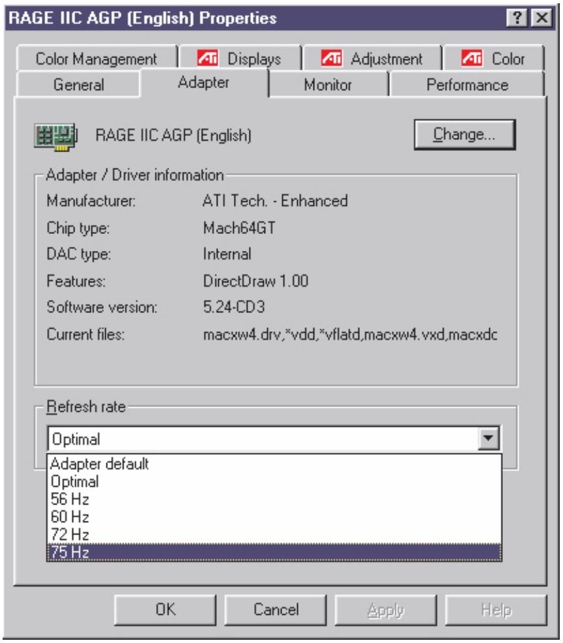Click the Help button
Viewport: 563px width, 643px height.
[496, 610]
